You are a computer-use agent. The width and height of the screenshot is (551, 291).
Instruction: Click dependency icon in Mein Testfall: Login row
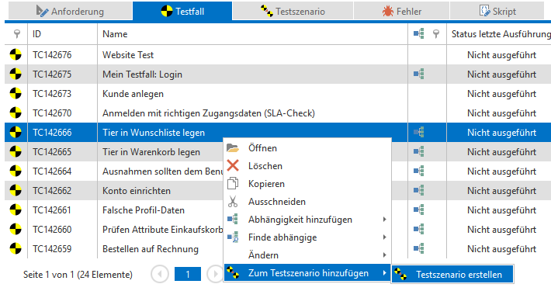(x=418, y=74)
